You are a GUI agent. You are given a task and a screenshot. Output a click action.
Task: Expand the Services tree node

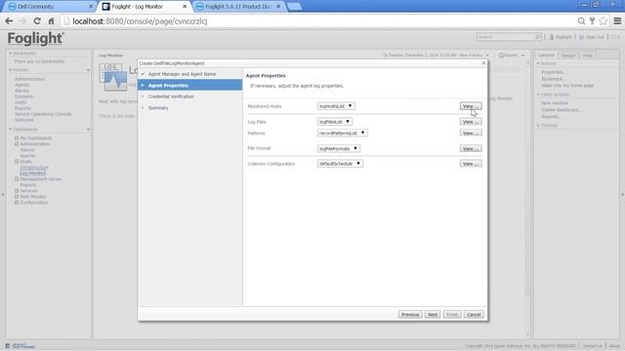point(17,191)
